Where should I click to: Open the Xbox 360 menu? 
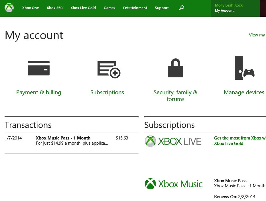[55, 8]
